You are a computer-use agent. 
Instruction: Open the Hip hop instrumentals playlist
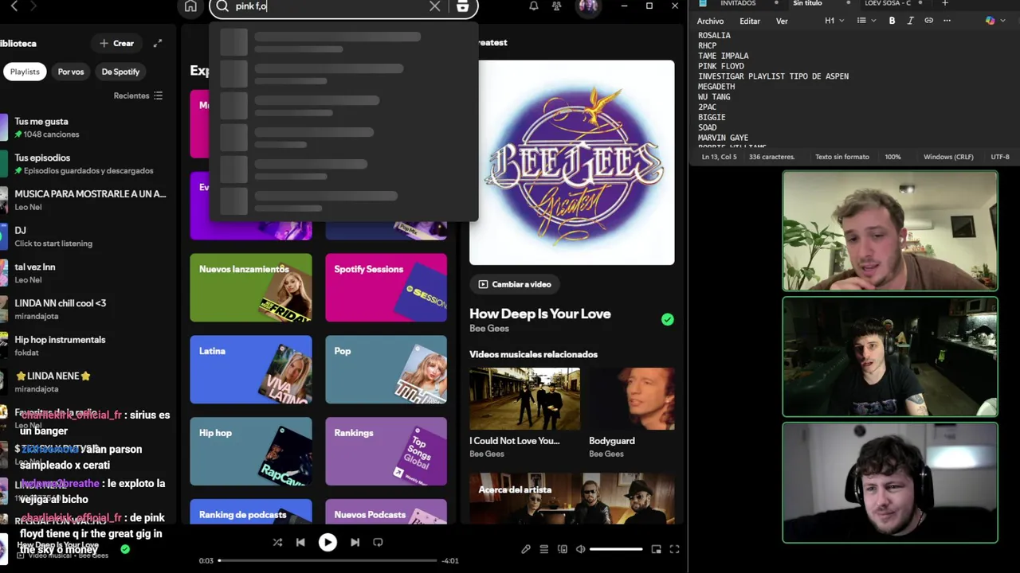[88, 345]
